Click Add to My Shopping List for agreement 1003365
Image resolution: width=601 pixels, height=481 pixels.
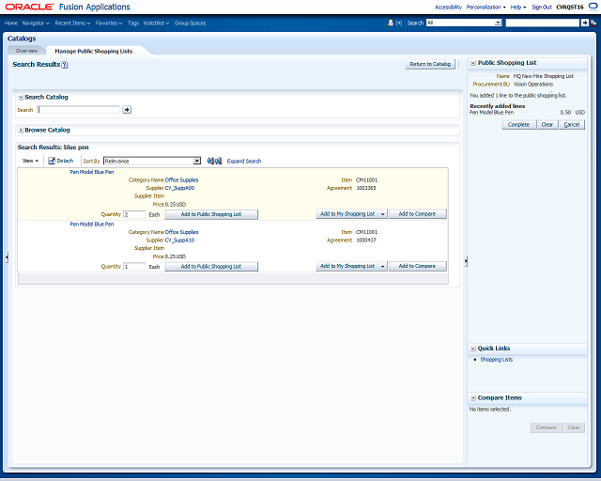pyautogui.click(x=347, y=214)
